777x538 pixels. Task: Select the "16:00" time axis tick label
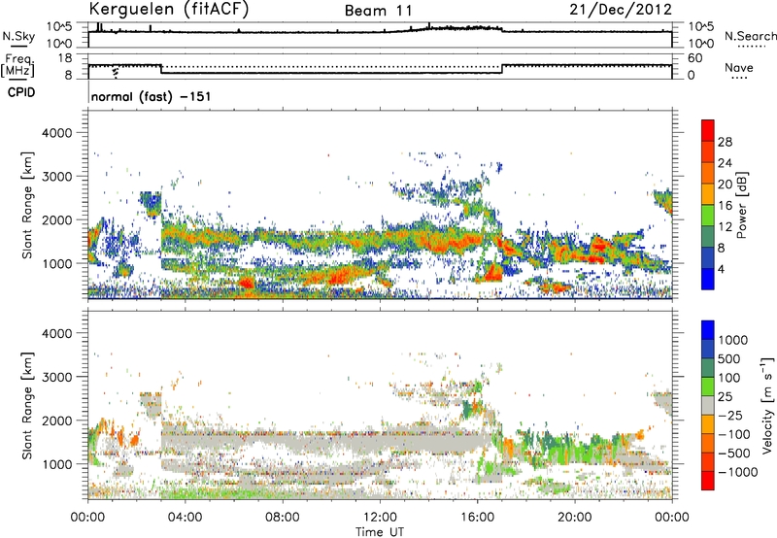coord(477,518)
